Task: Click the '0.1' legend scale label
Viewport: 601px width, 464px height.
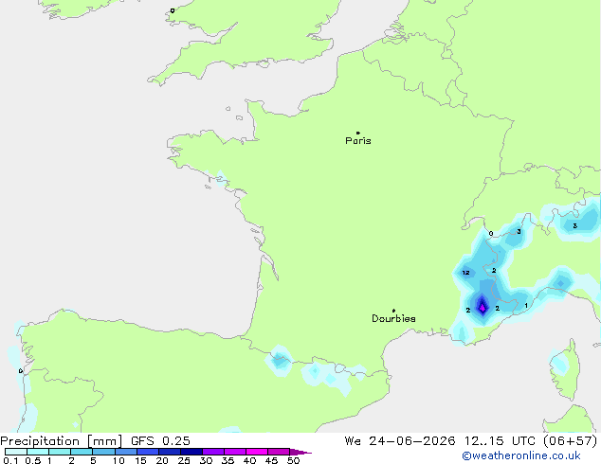Action: [x=10, y=460]
